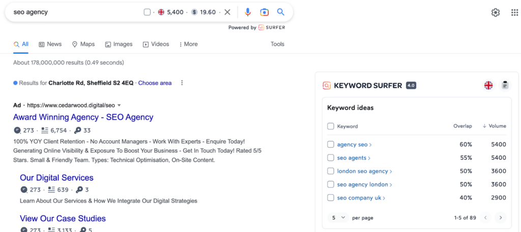Open the Google apps grid icon

point(514,13)
